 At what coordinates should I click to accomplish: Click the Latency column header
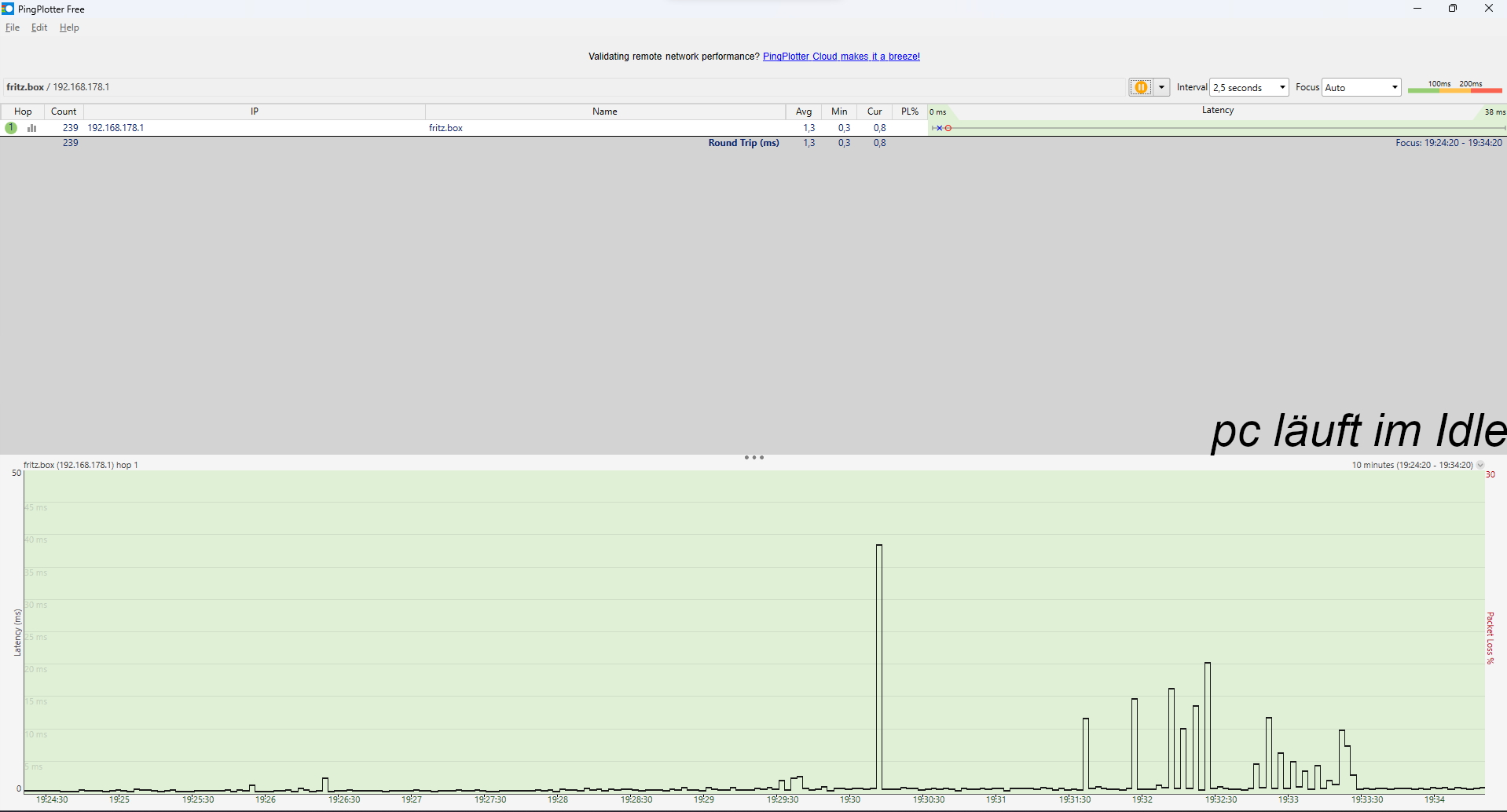(1217, 111)
